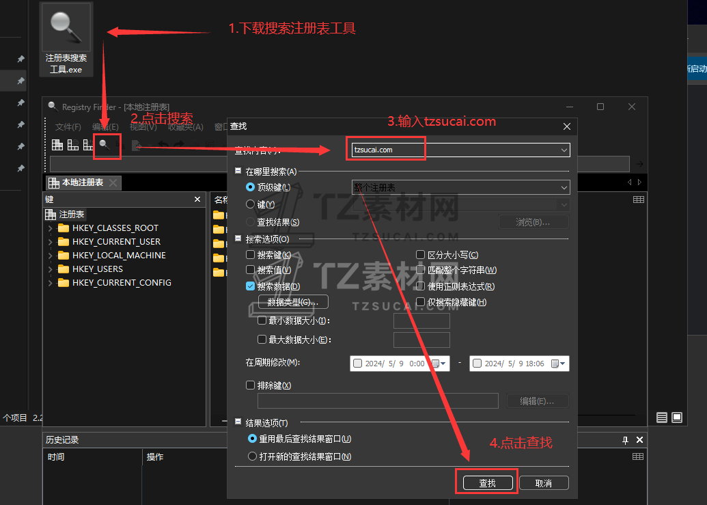The width and height of the screenshot is (707, 505).
Task: Click the offline registry toolbar icon
Action: coord(88,145)
